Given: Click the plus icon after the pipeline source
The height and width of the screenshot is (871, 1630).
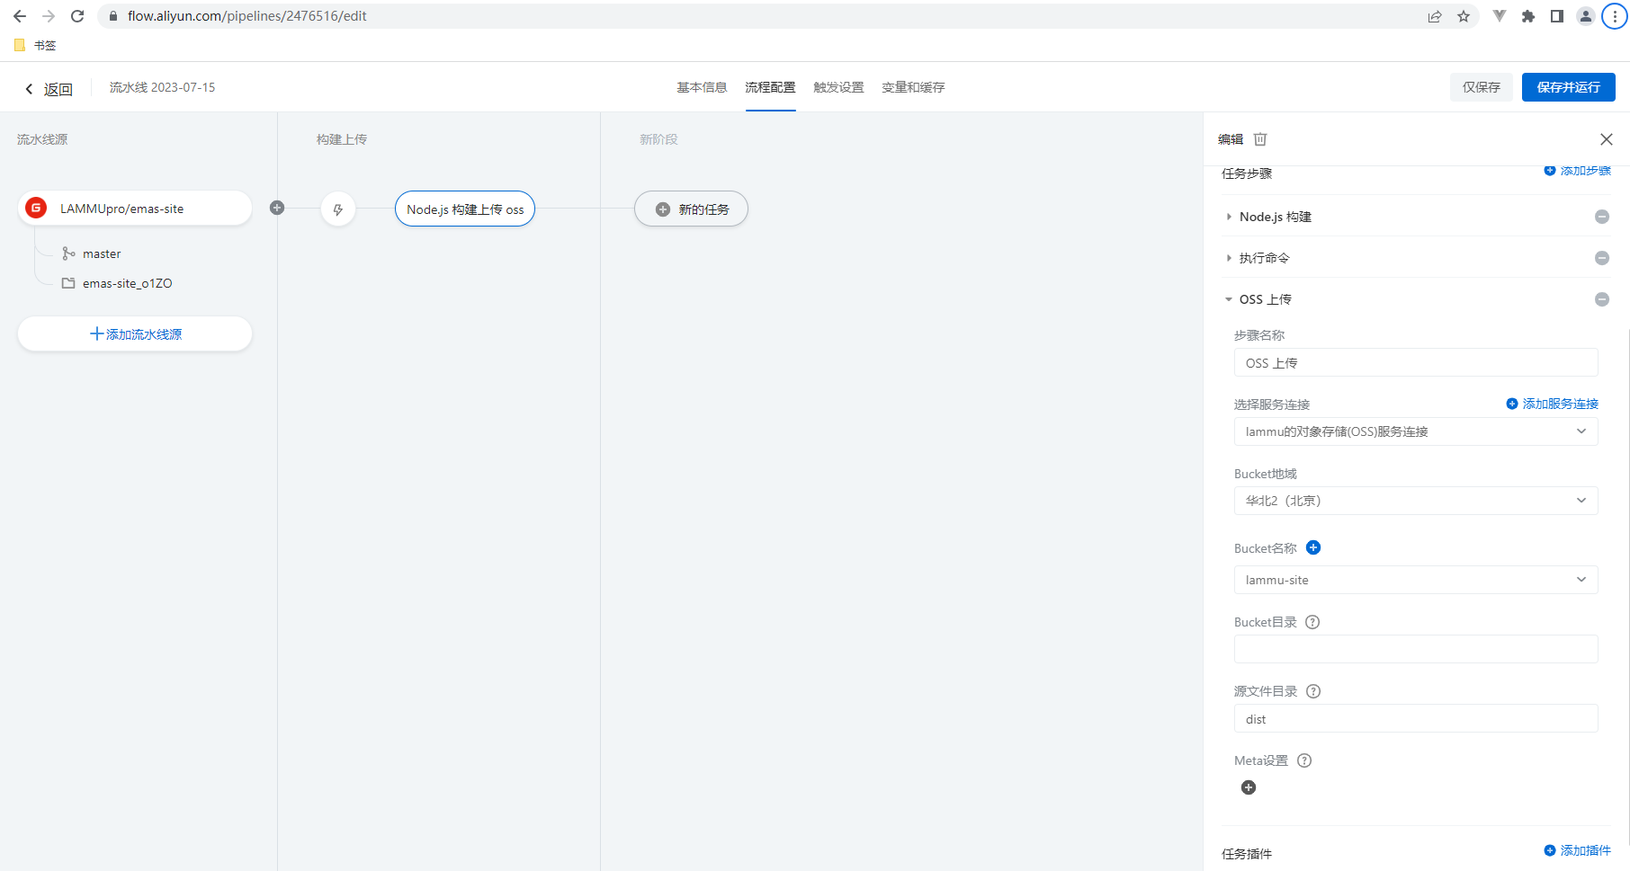Looking at the screenshot, I should pyautogui.click(x=277, y=208).
